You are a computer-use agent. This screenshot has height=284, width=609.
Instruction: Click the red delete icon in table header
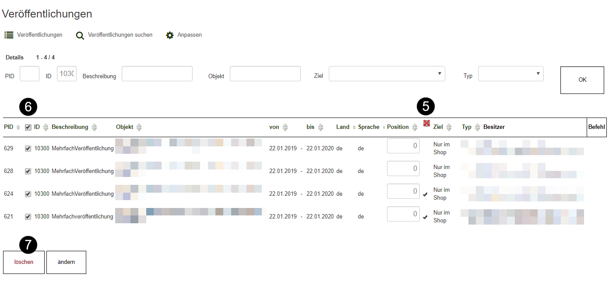tap(426, 124)
